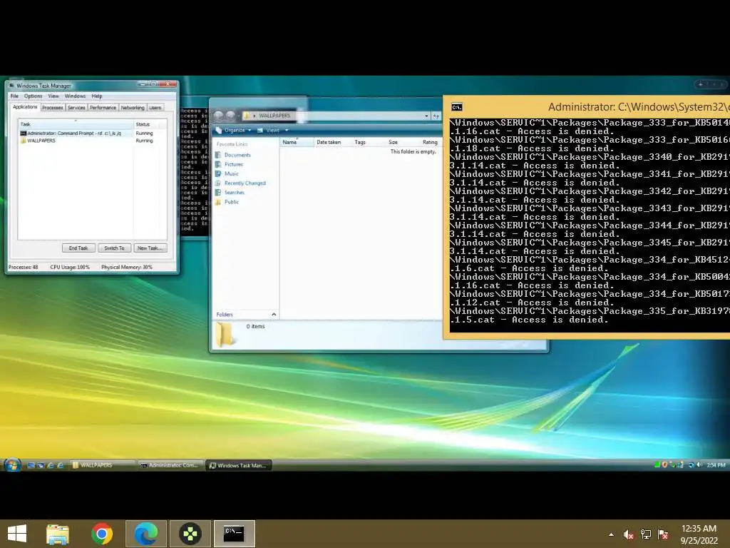
Task: Click Vista clock showing 2:54 PM
Action: pos(716,465)
